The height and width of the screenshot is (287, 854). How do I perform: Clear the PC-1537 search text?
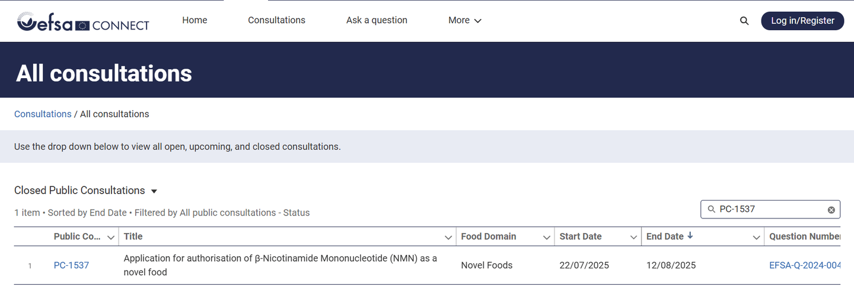(831, 209)
